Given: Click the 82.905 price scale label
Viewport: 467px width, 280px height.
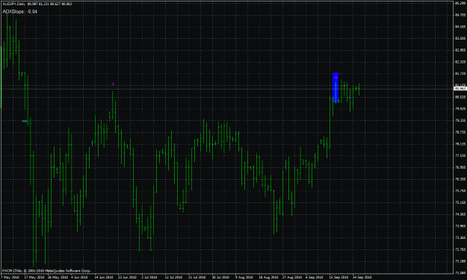Looking at the screenshot, I should click(x=460, y=50).
